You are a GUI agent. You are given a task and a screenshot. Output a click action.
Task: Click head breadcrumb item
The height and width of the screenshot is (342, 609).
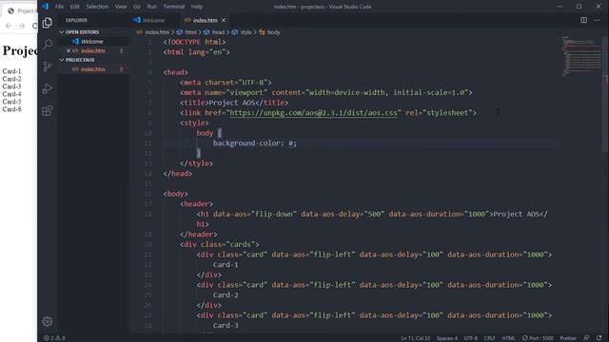click(x=218, y=32)
